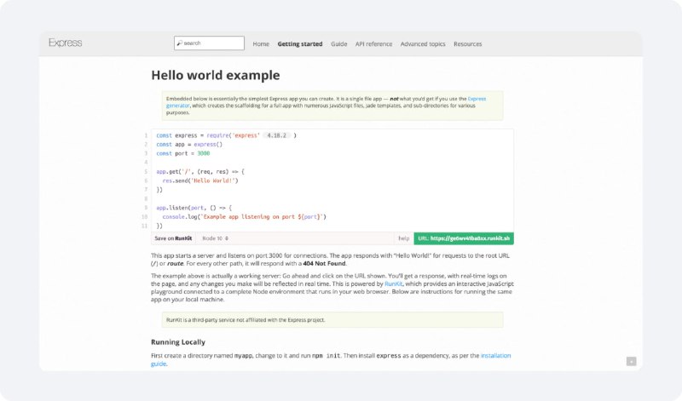Click the express version 4.18.2 badge

(276, 135)
